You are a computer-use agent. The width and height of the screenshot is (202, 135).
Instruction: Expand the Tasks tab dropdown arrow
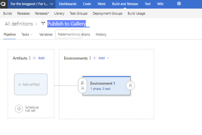tap(31, 35)
